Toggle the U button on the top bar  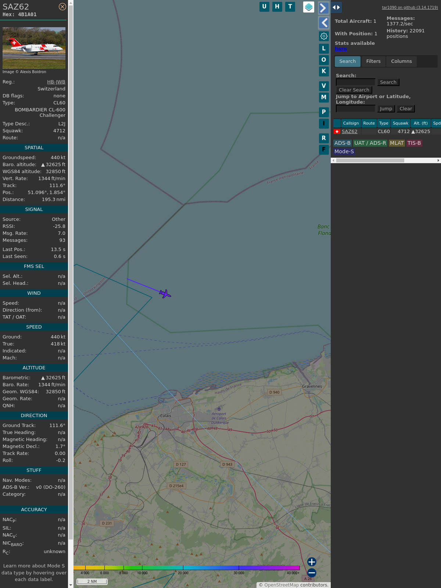(x=264, y=7)
